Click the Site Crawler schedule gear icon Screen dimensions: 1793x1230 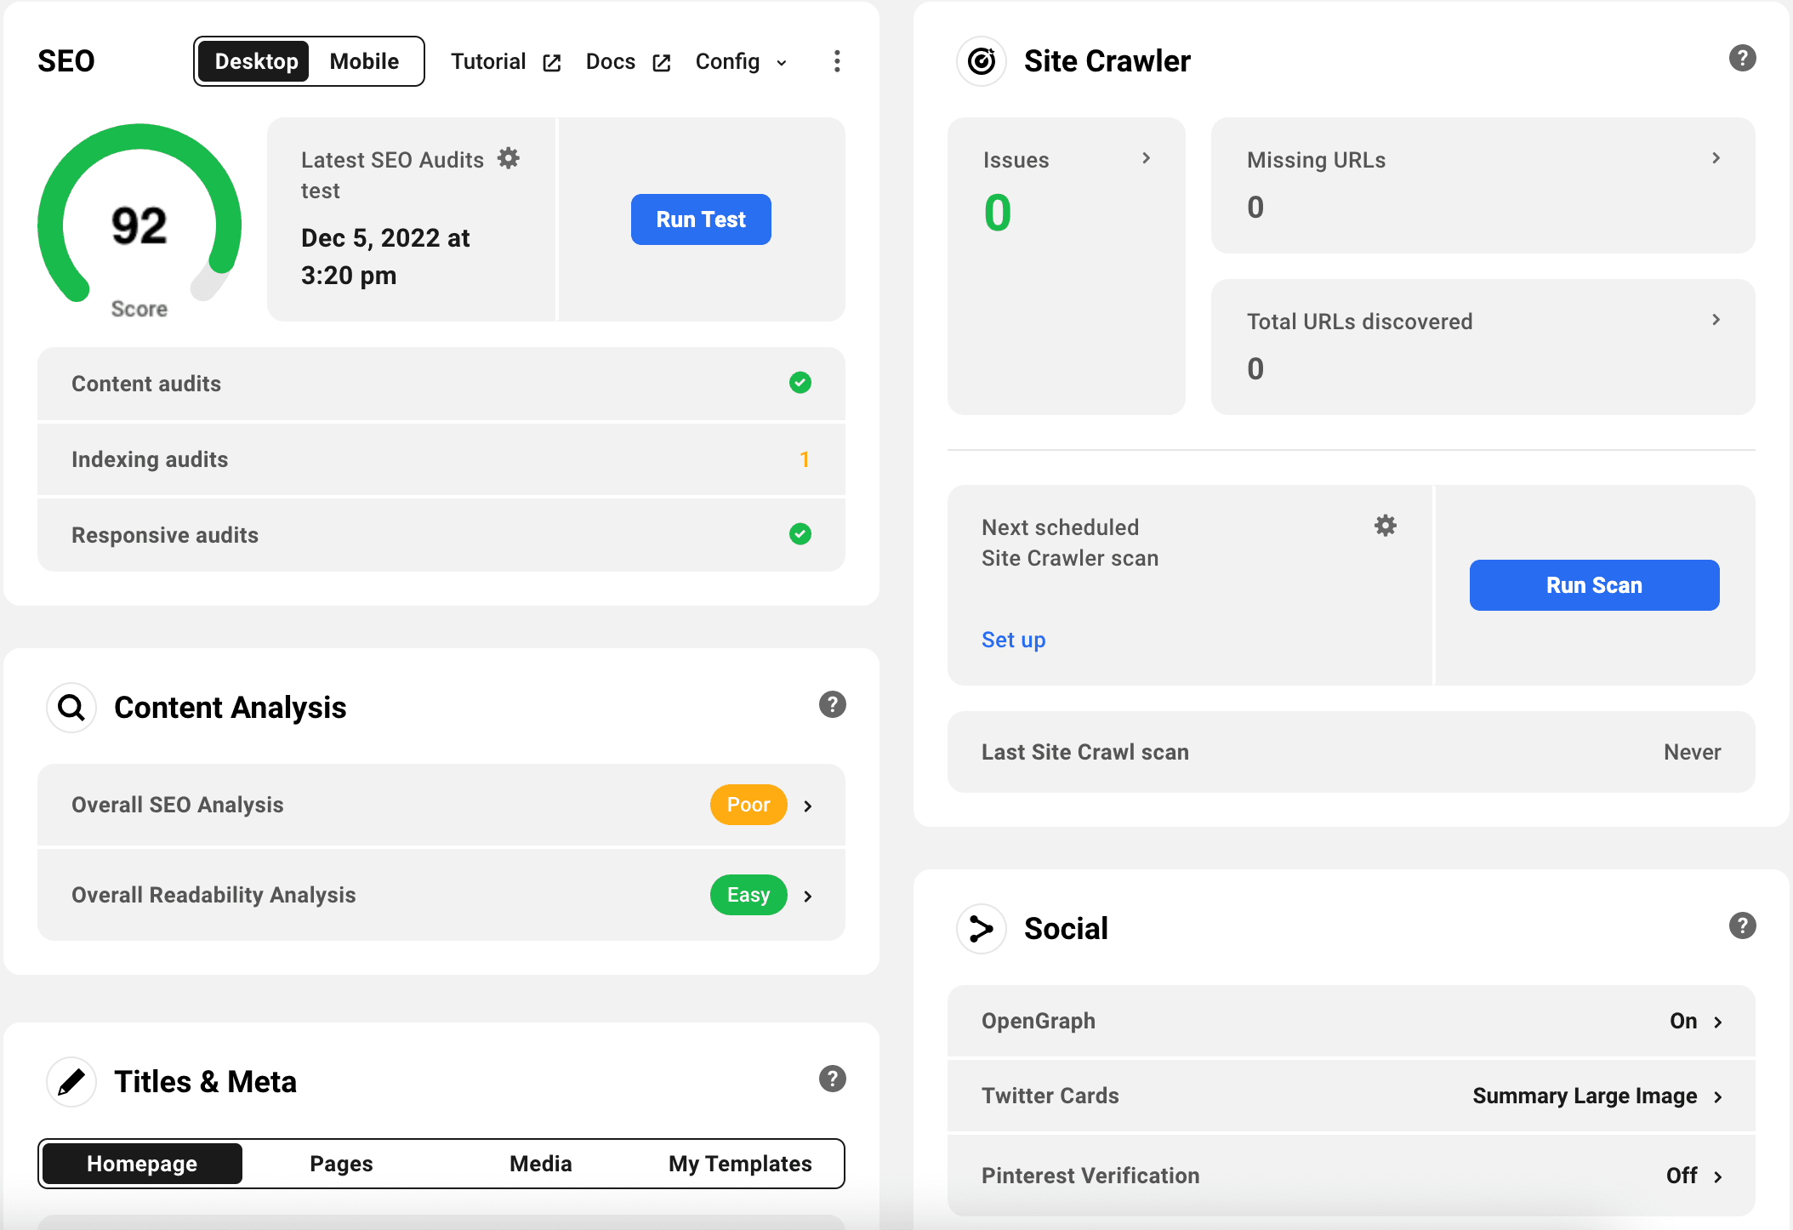pyautogui.click(x=1386, y=526)
